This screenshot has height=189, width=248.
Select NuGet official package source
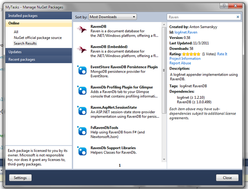pyautogui.click(x=38, y=38)
